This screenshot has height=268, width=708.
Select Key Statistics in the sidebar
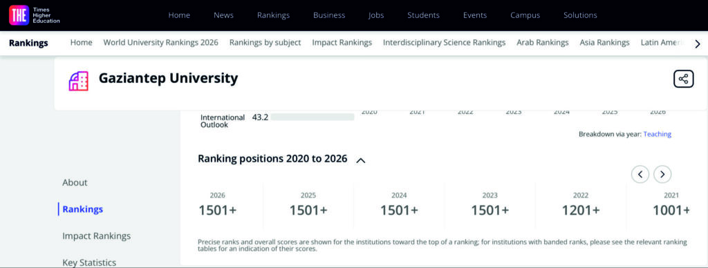coord(89,262)
